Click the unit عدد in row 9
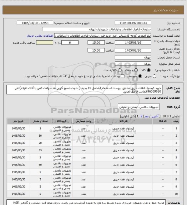Viewport: 187px width, 205px height. pyautogui.click(x=84, y=187)
